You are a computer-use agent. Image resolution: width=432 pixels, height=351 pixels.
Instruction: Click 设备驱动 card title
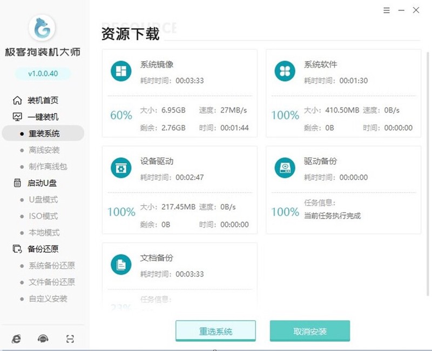coord(157,161)
